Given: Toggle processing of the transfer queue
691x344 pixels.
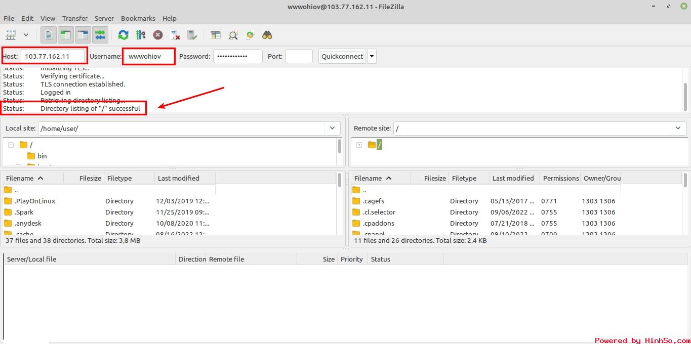Looking at the screenshot, I should tap(141, 35).
